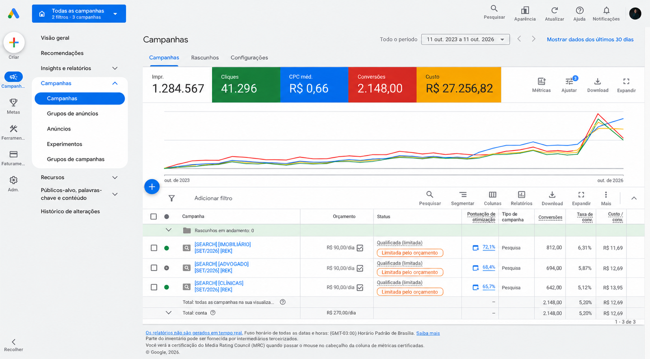Open Ferramentas wrench icon

pos(13,129)
